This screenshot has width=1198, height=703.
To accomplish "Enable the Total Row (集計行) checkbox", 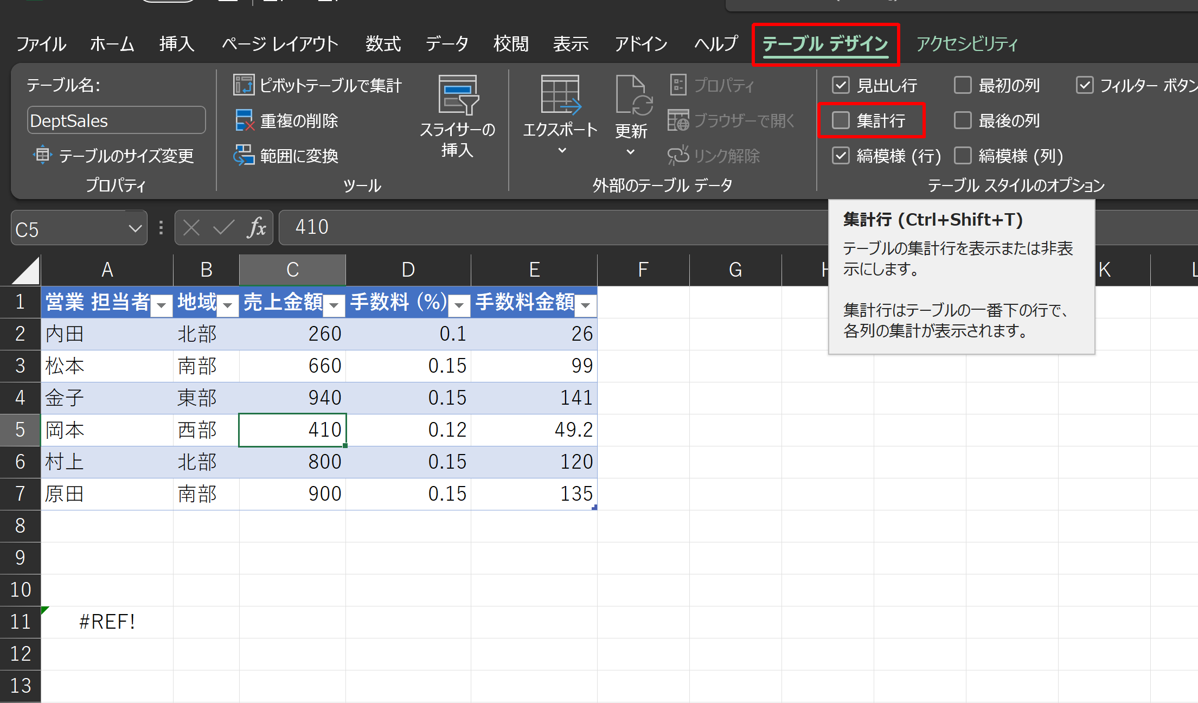I will tap(841, 120).
